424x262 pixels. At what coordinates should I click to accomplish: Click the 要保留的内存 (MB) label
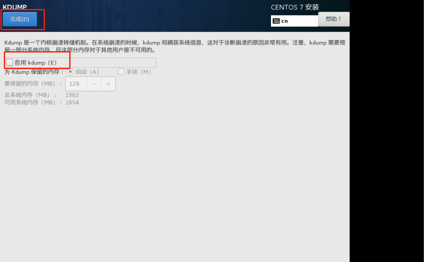(33, 84)
